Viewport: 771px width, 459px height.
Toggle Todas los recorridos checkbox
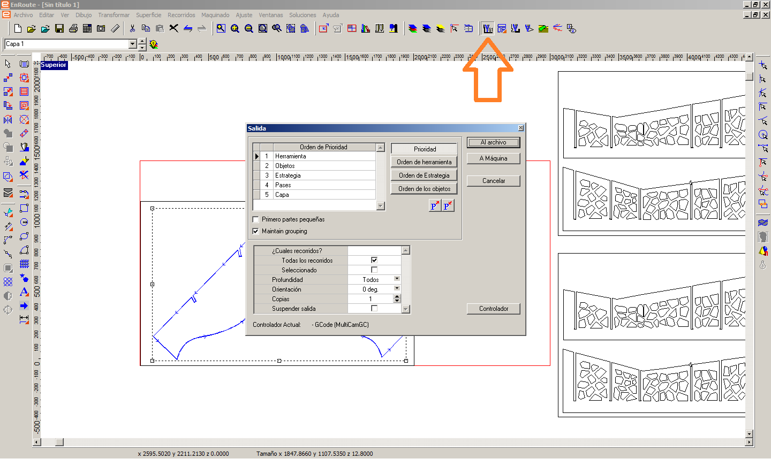pos(374,260)
